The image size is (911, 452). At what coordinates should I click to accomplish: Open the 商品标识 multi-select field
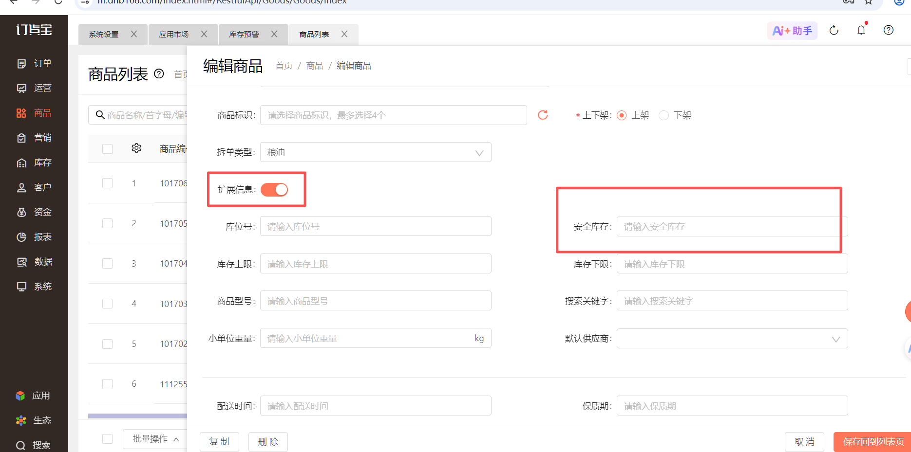[x=394, y=115]
